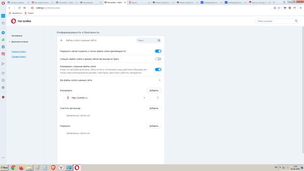Open Messenger in the sidebar
Image resolution: width=304 pixels, height=171 pixels.
[x=3, y=33]
